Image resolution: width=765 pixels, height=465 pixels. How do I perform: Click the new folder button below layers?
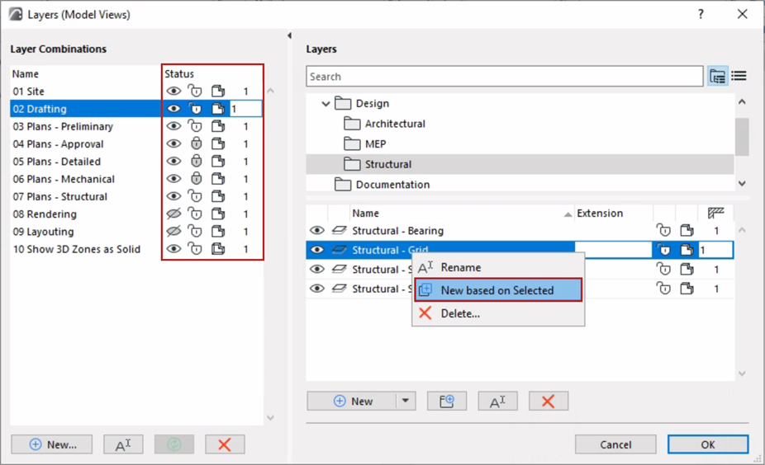(447, 402)
